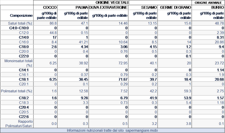Select the OLIVA EXTRAVERGINE column header

click(x=108, y=7)
